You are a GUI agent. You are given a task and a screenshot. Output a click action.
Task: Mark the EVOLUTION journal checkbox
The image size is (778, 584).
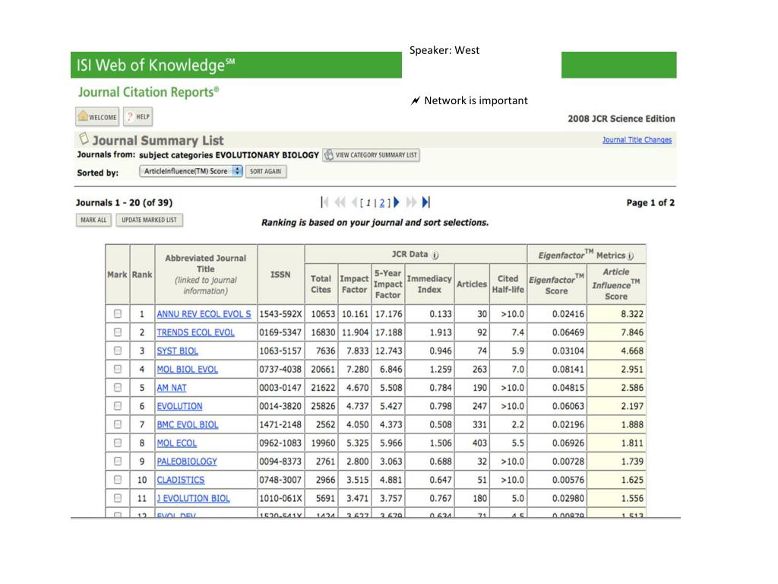click(x=118, y=406)
